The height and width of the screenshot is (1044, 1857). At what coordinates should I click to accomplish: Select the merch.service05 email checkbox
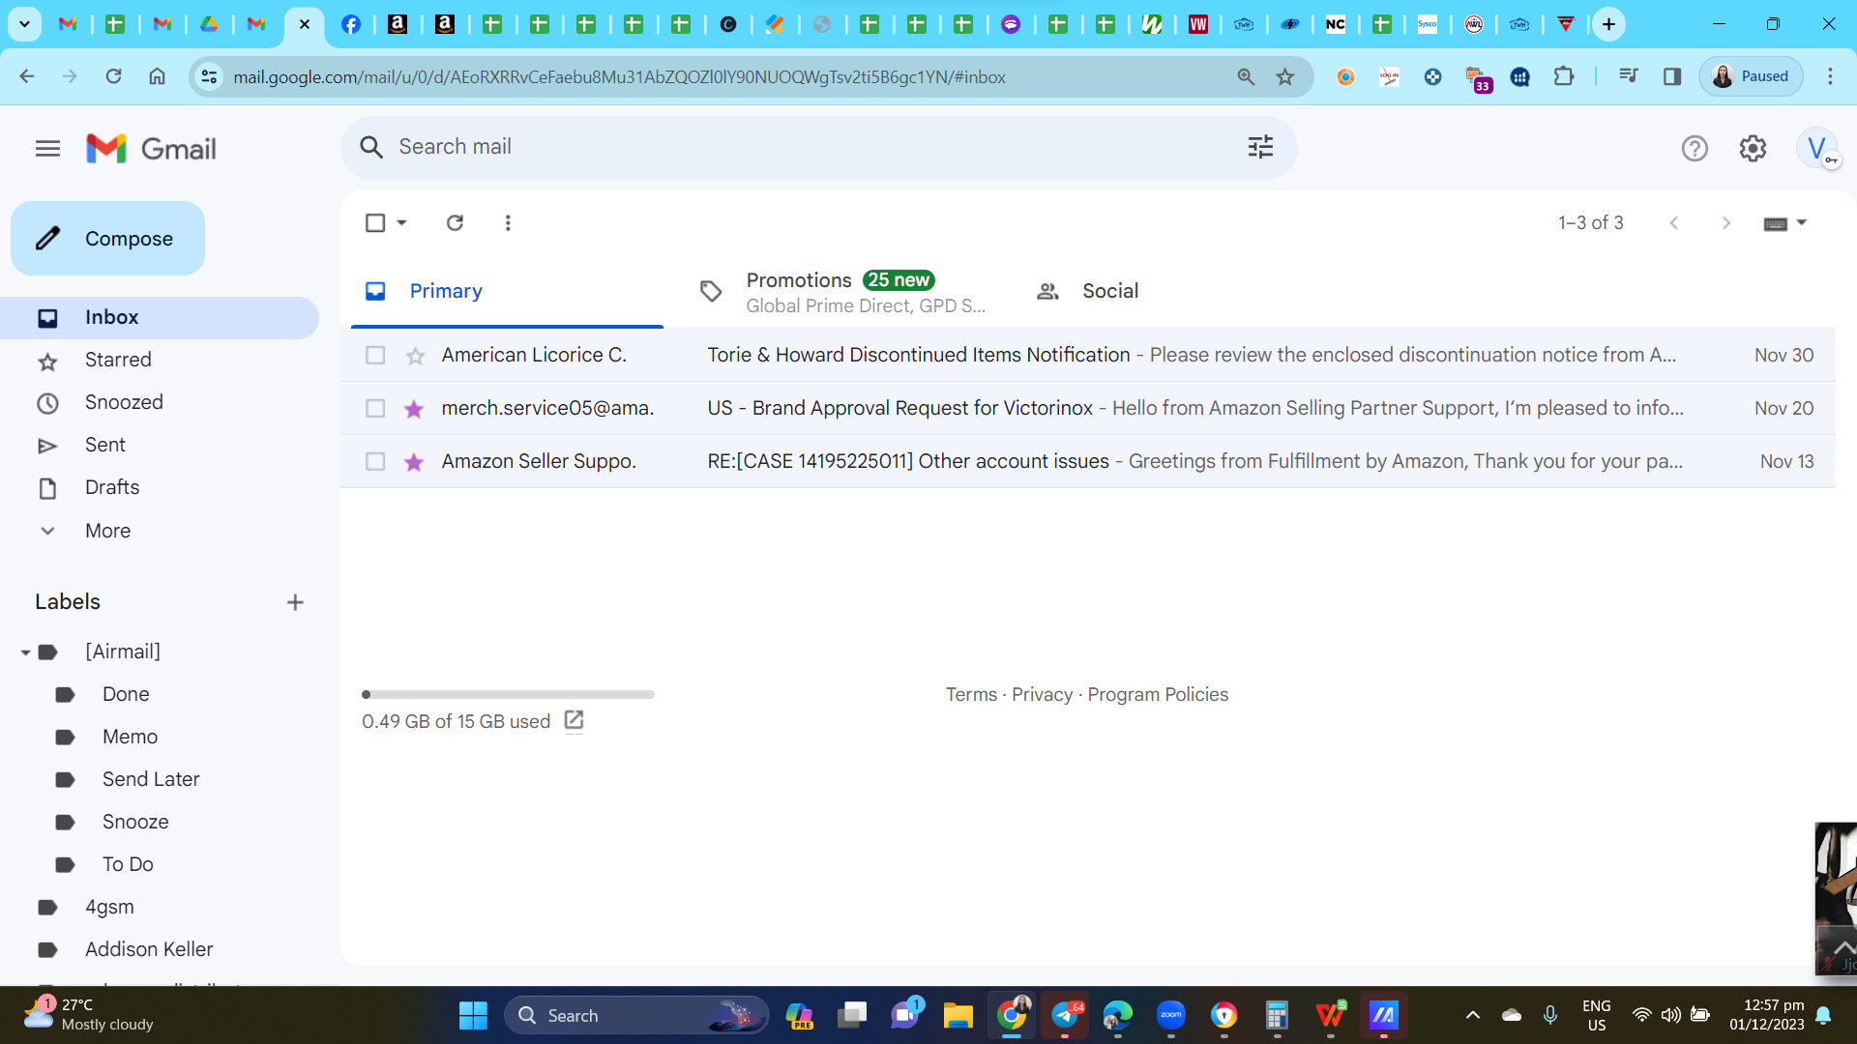coord(375,409)
